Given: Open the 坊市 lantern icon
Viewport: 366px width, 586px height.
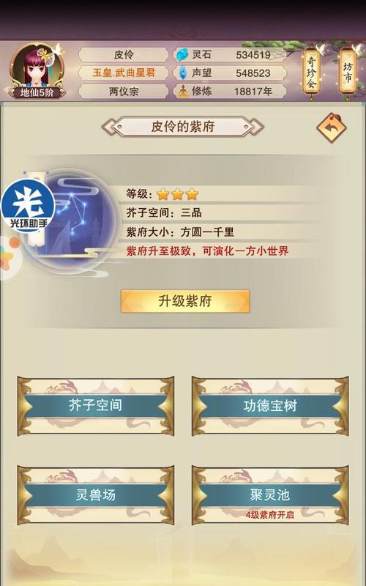Looking at the screenshot, I should [x=348, y=73].
